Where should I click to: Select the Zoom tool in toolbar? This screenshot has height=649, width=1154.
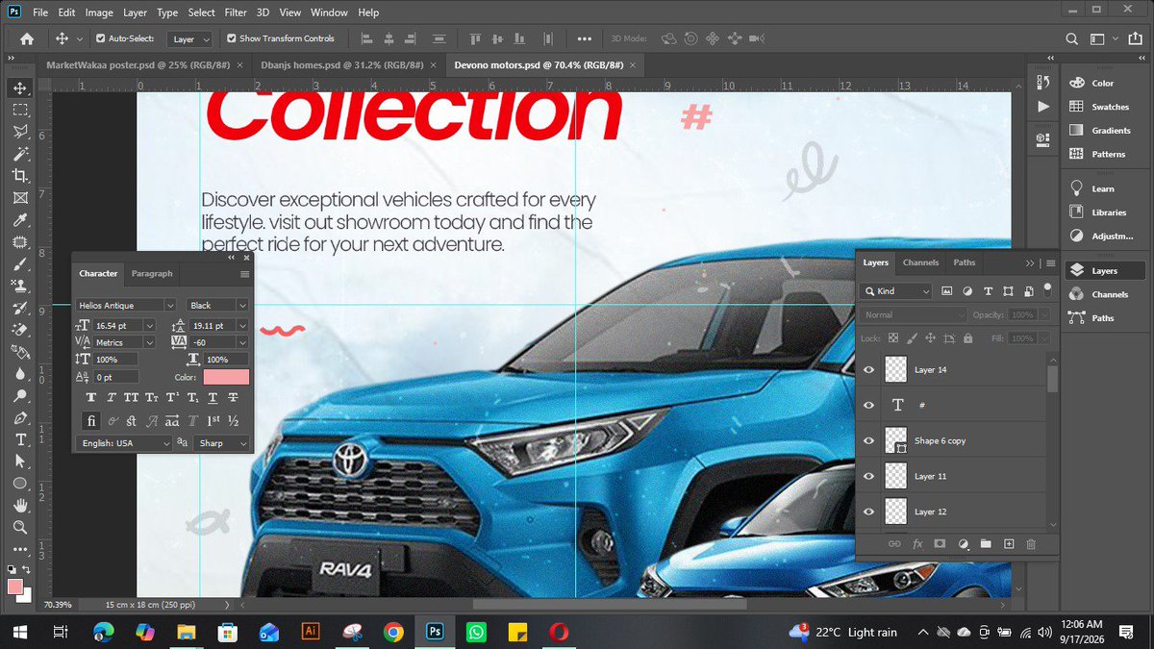coord(20,527)
